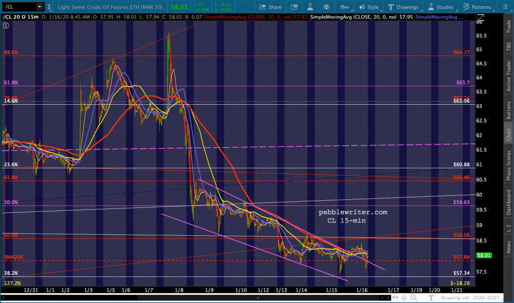Screen dimensions: 514x303
Task: Open the Drawings tools menu
Action: click(x=403, y=7)
